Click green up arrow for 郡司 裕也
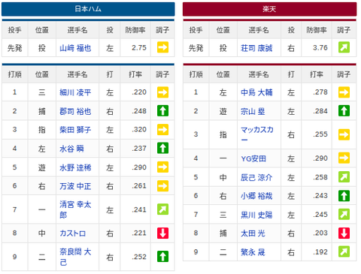The height and width of the screenshot is (274, 361). (162, 111)
